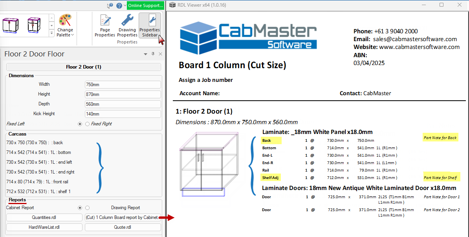The image size is (469, 237).
Task: Select the Drawing Report radio button
Action: 87,208
